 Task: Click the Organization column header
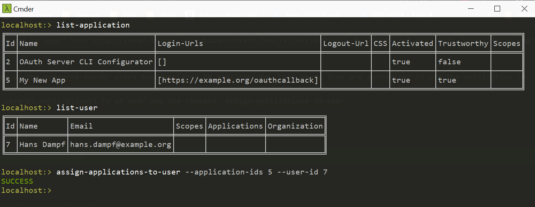point(295,126)
